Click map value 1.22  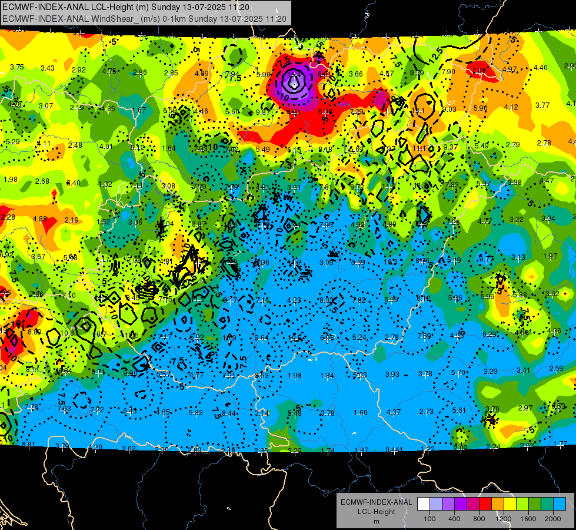click(428, 449)
